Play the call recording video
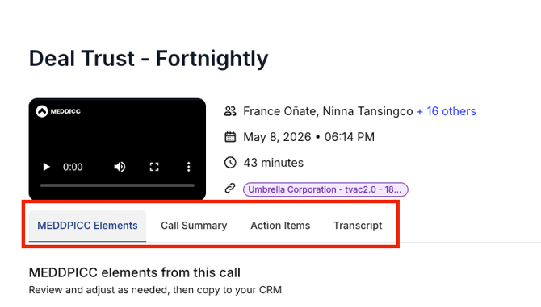 [x=46, y=167]
